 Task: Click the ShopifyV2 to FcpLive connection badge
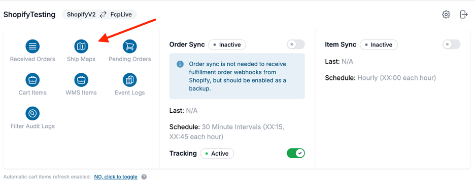point(99,15)
